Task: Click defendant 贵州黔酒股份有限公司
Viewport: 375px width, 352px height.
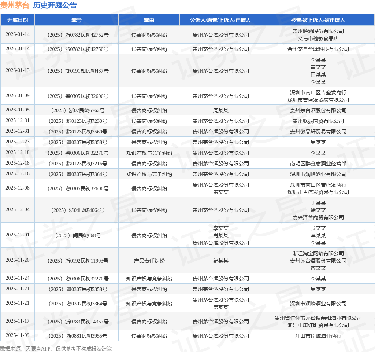Action: (318, 31)
